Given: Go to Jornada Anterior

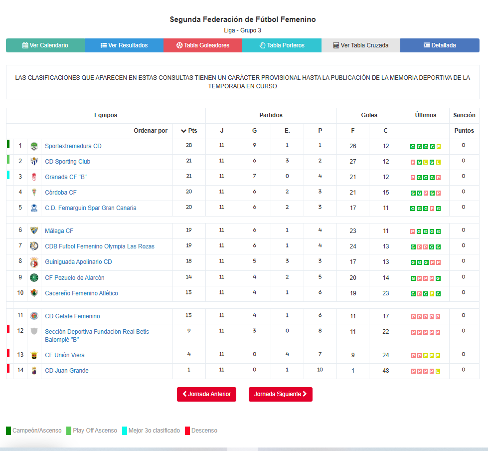Looking at the screenshot, I should click(207, 394).
